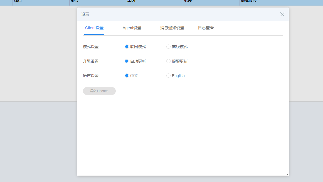The width and height of the screenshot is (323, 182).
Task: Select the 联网模式 radio button
Action: pos(127,47)
